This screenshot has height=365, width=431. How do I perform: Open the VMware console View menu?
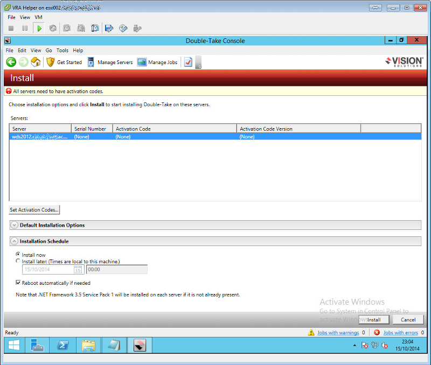pyautogui.click(x=25, y=17)
